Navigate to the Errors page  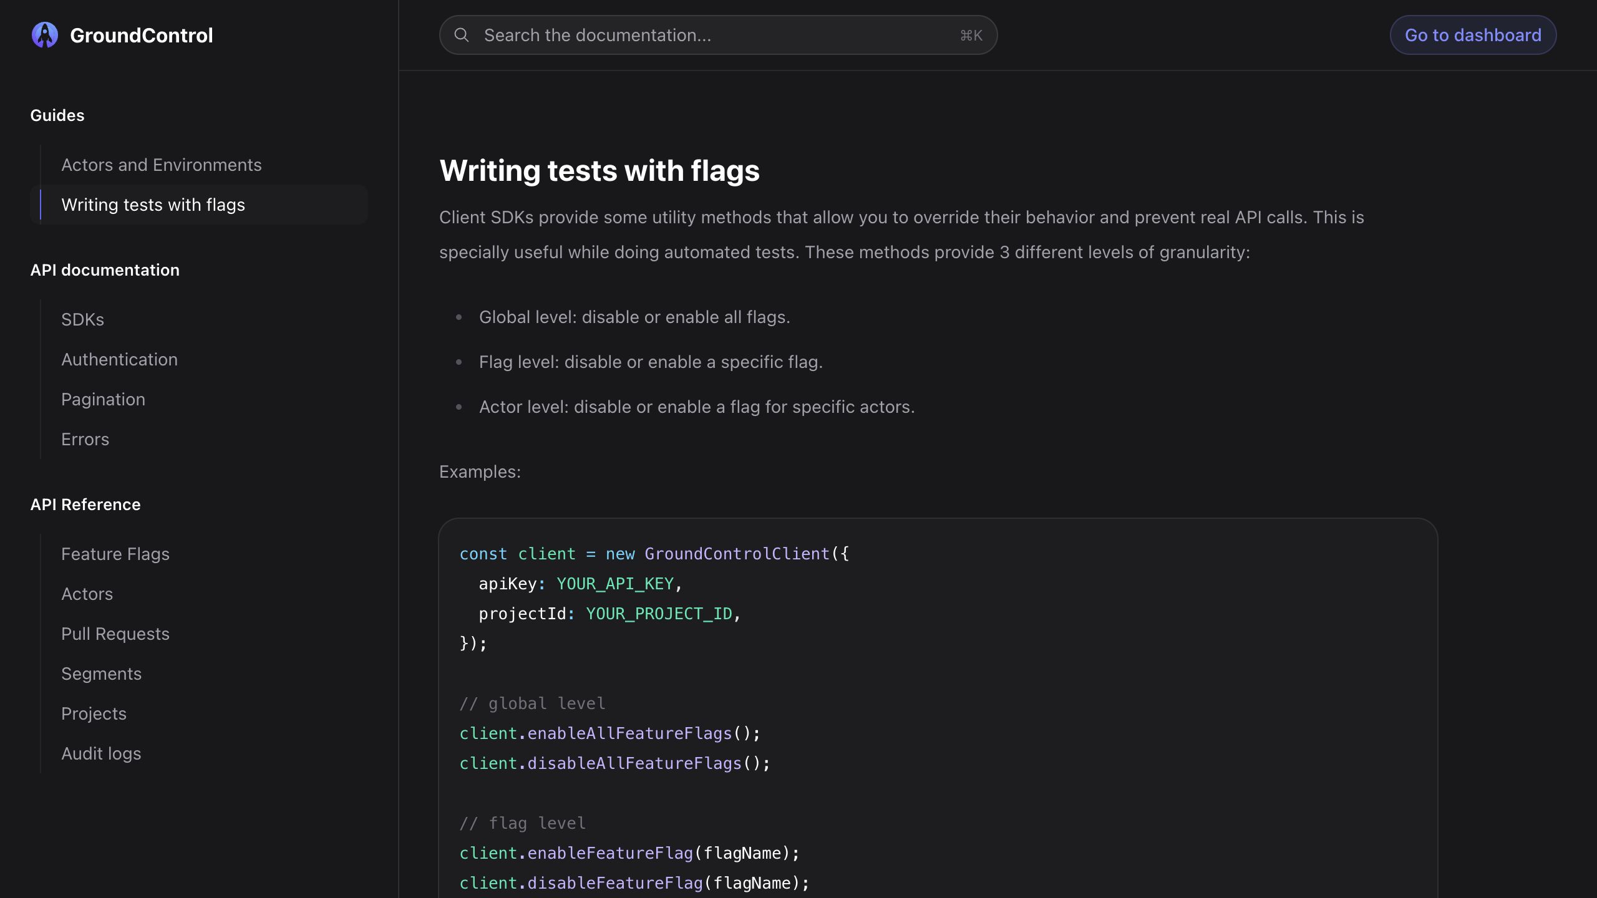pos(85,439)
